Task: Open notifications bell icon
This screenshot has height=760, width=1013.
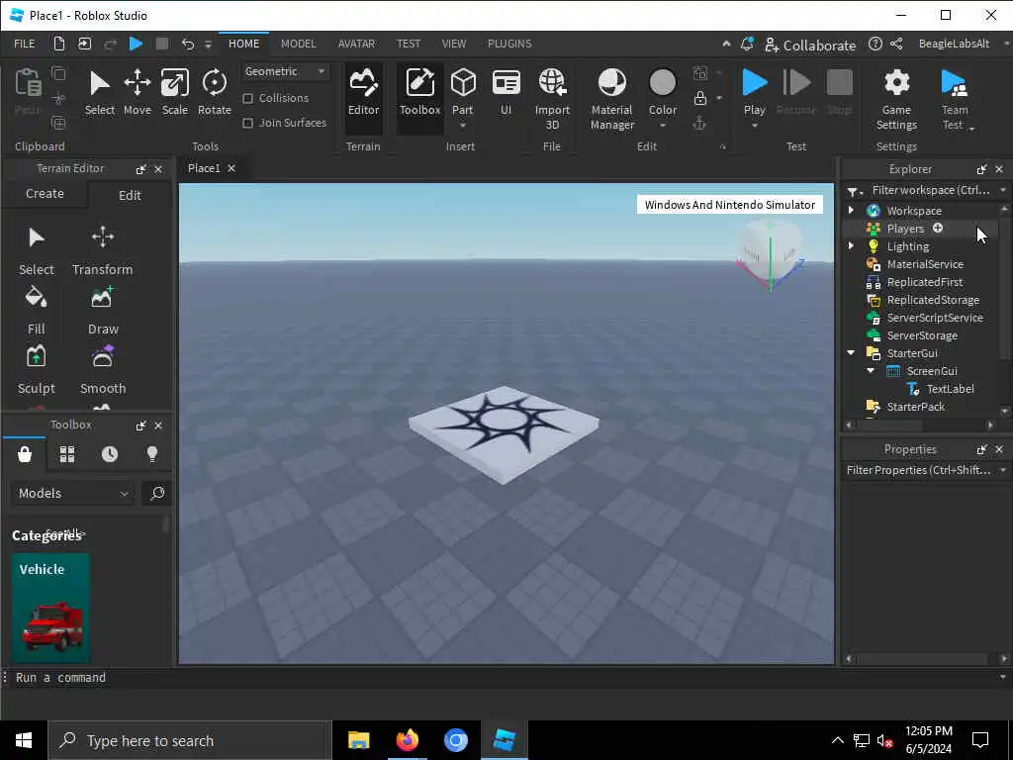Action: tap(747, 44)
